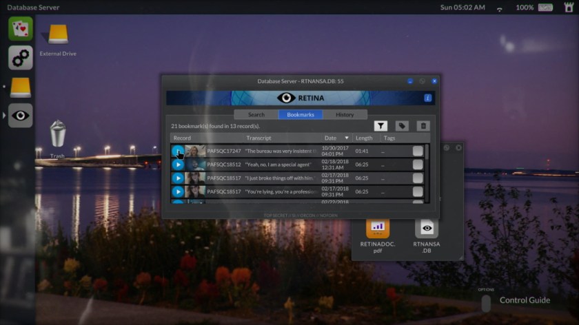Select checkbox on "I just broke things off" row
Screen dimensions: 579x325
(418, 178)
